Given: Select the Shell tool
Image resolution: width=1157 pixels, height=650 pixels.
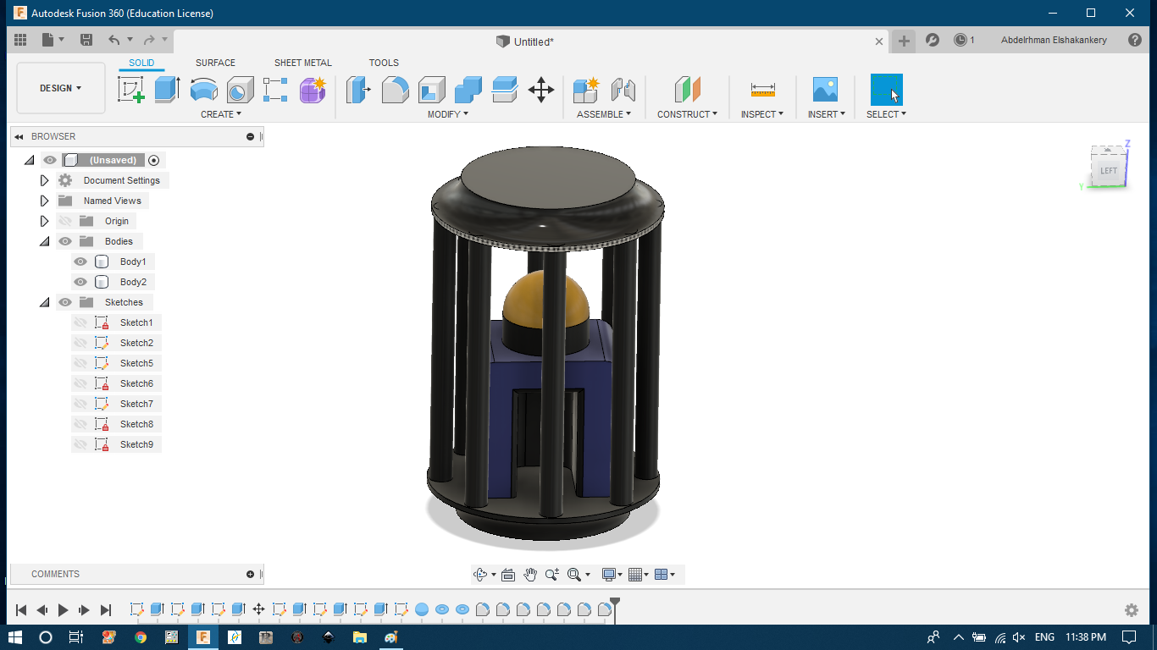Looking at the screenshot, I should (x=431, y=89).
